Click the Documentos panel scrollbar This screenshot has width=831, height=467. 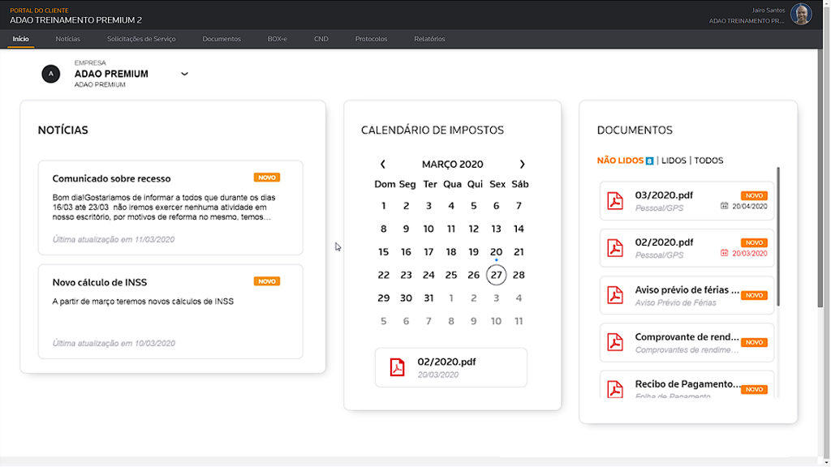tap(778, 235)
